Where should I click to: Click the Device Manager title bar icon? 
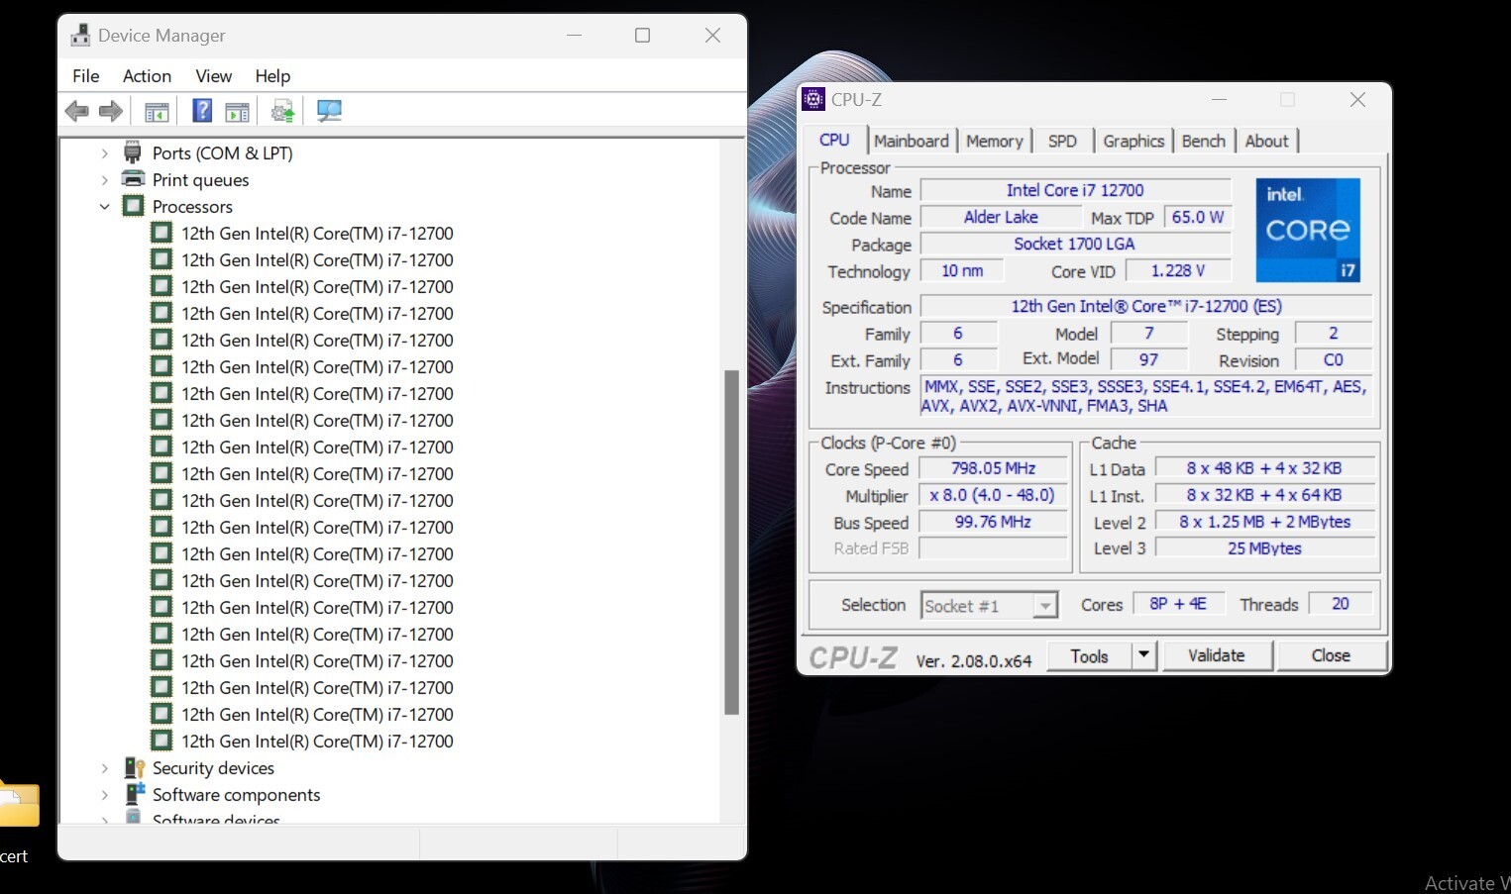point(80,36)
